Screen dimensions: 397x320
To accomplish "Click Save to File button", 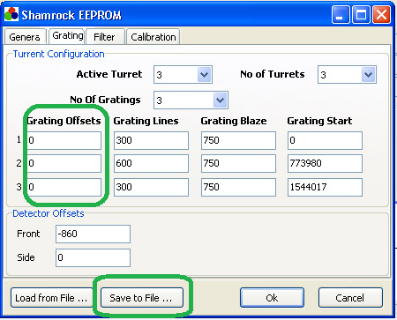I will (x=142, y=298).
